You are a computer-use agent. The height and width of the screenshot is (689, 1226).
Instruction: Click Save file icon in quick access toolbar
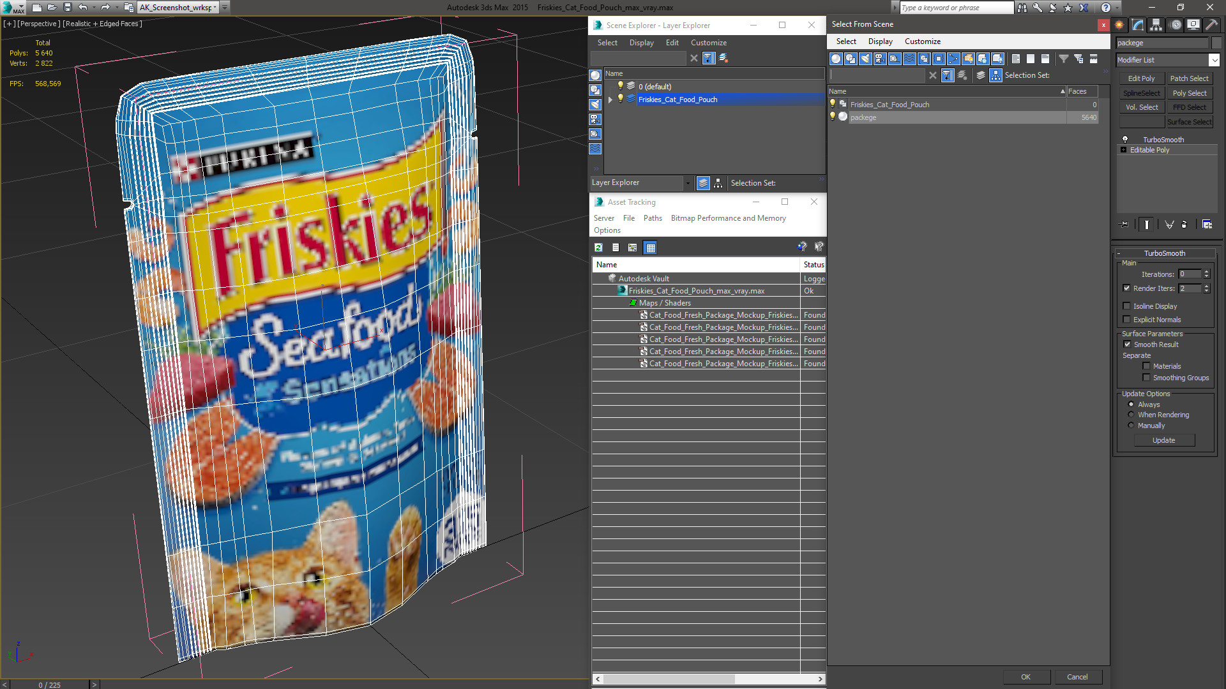(x=68, y=8)
